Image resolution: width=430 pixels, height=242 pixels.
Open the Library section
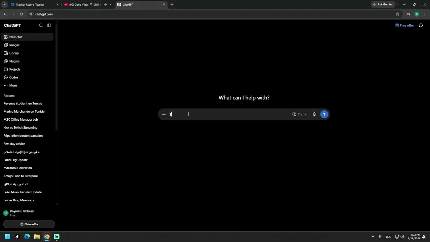point(27,53)
